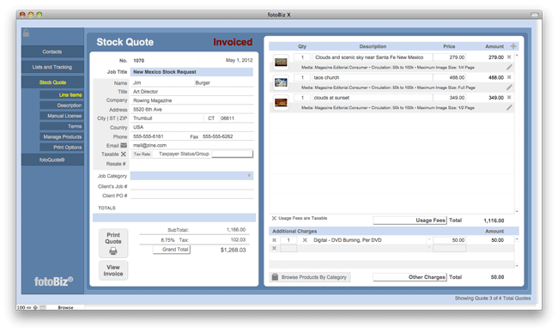Click the email field mail@zine.com
This screenshot has width=558, height=332.
click(192, 145)
